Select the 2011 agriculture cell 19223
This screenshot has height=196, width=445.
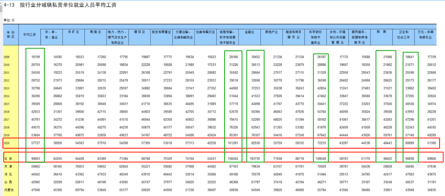coord(58,73)
